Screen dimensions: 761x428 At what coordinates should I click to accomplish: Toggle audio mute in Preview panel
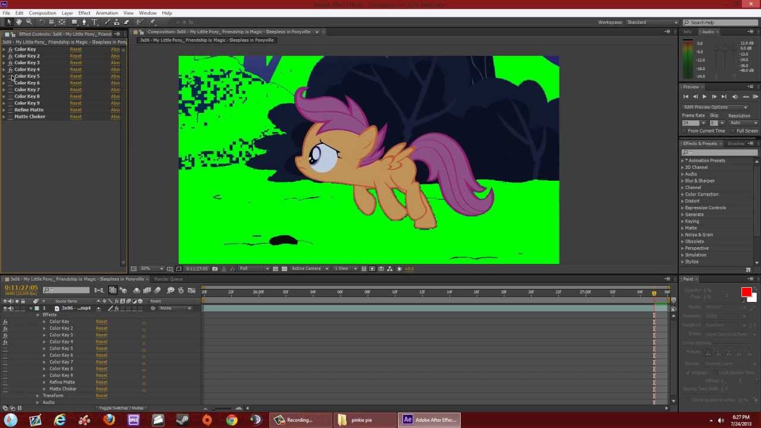point(735,96)
